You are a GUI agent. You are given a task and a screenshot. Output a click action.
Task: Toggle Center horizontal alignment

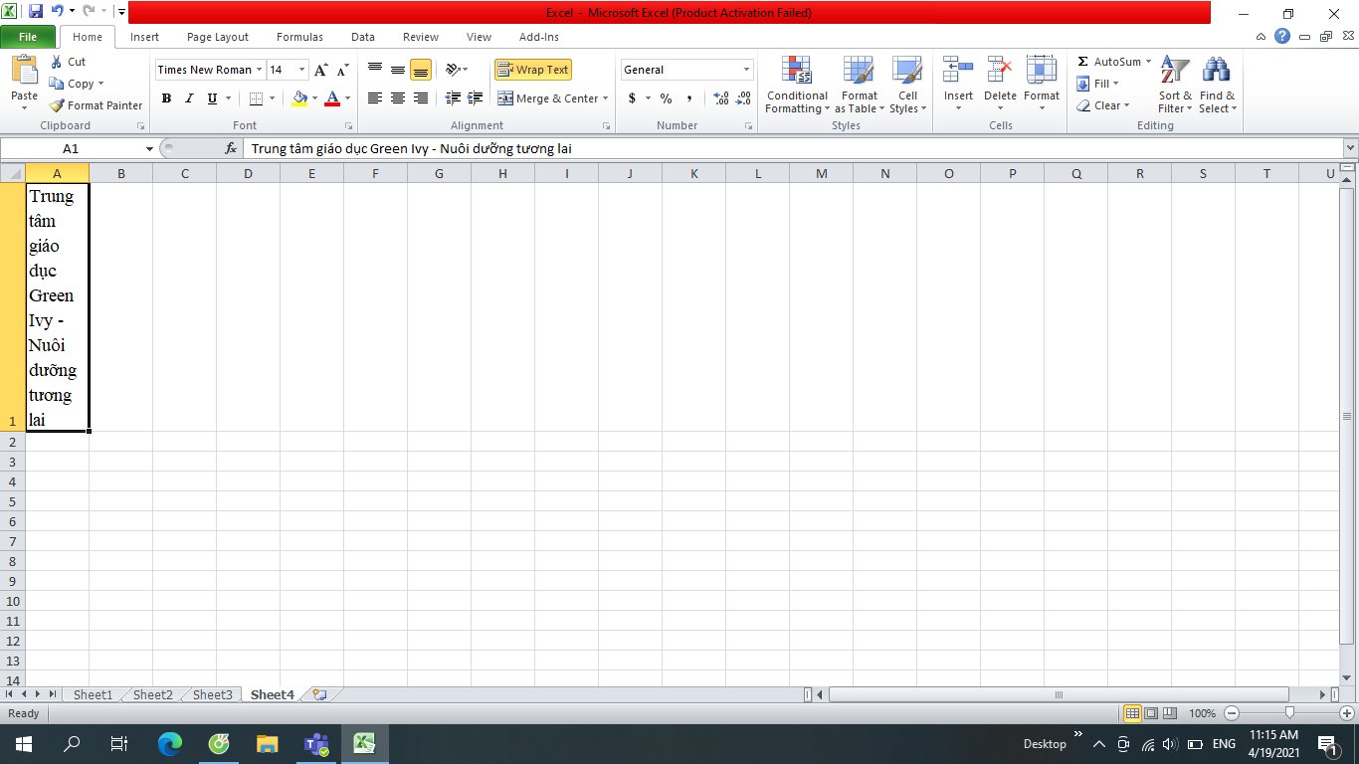click(x=398, y=98)
